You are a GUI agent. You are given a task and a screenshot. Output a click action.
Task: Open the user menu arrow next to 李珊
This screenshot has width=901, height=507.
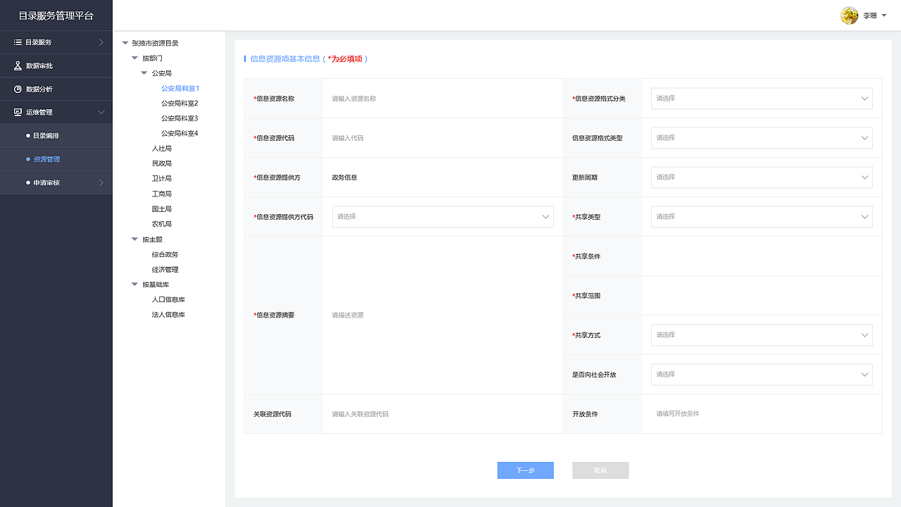(884, 15)
